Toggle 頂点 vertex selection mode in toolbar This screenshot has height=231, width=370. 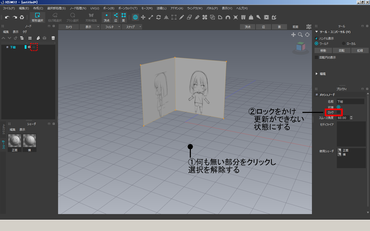pos(107,17)
